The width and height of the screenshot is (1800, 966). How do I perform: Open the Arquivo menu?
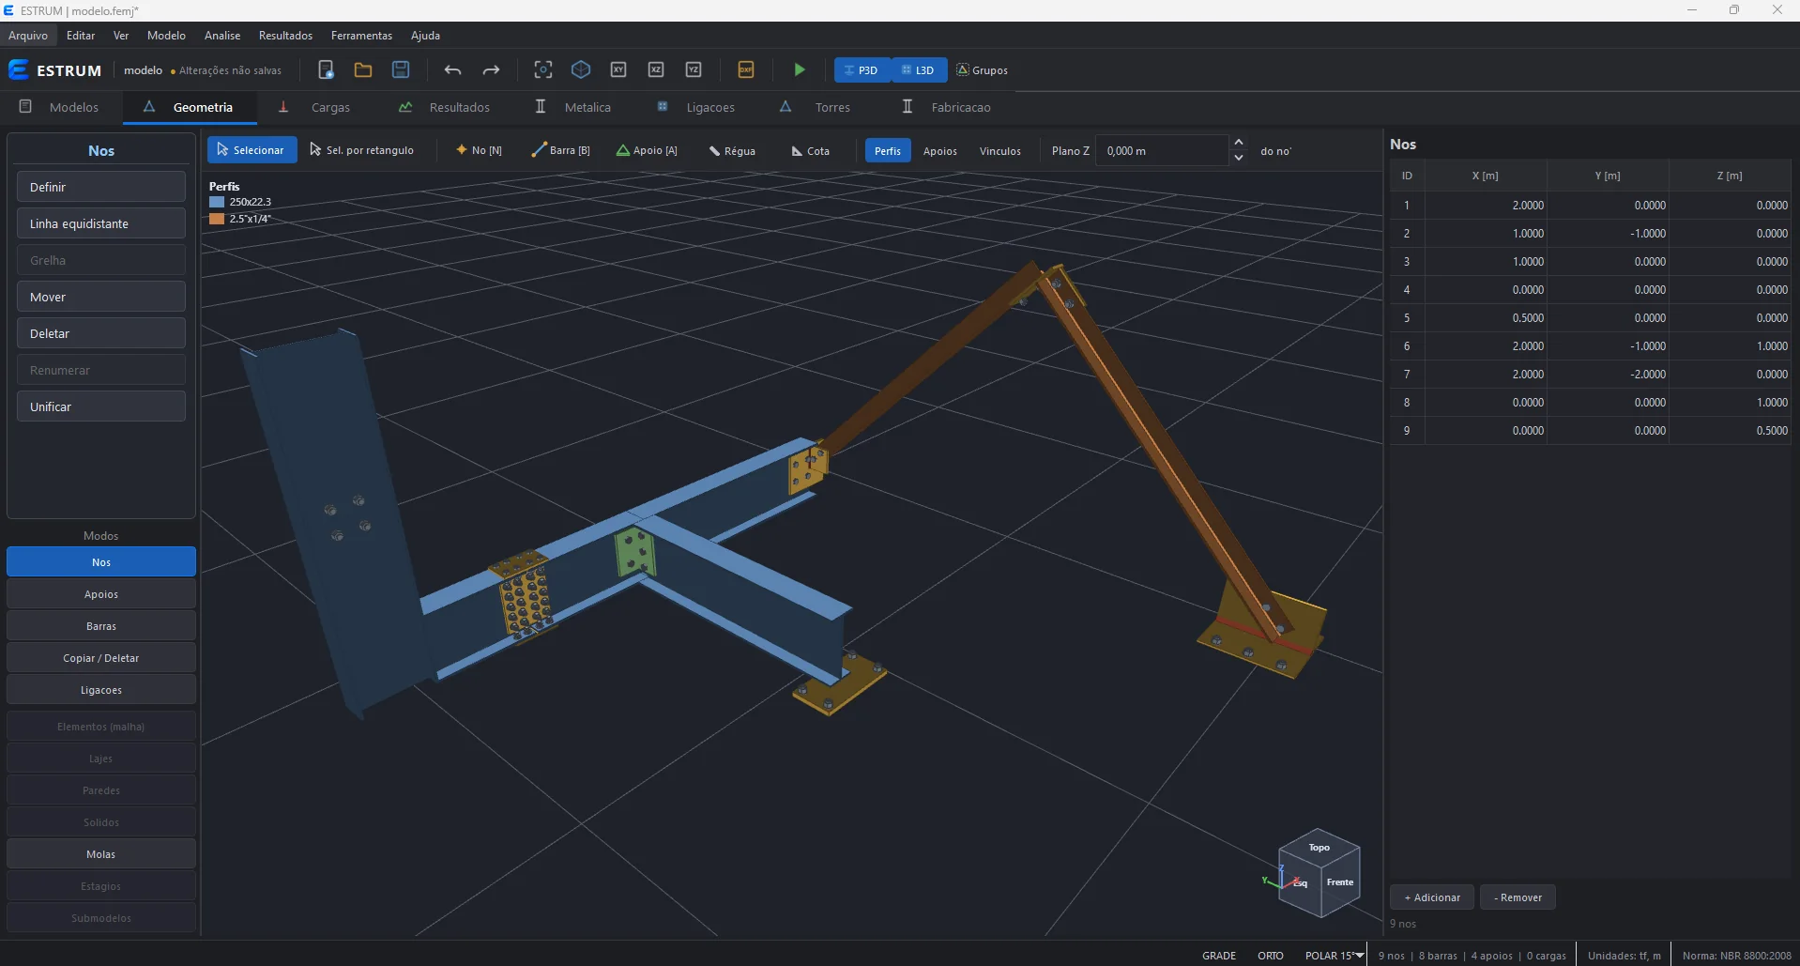[28, 36]
